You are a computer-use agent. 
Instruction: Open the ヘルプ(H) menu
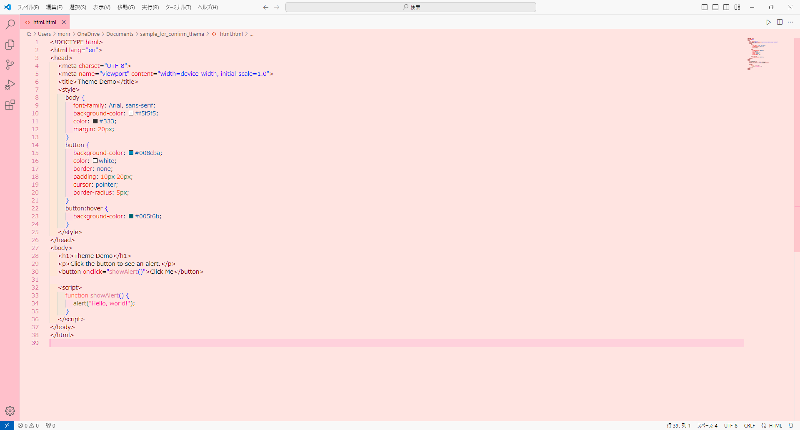click(x=208, y=7)
